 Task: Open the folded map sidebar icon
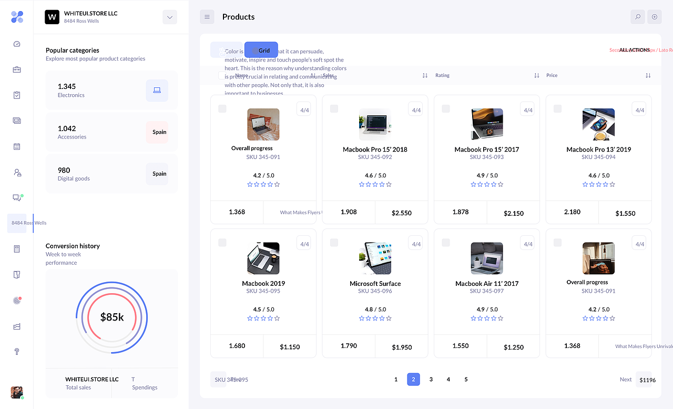pyautogui.click(x=17, y=275)
